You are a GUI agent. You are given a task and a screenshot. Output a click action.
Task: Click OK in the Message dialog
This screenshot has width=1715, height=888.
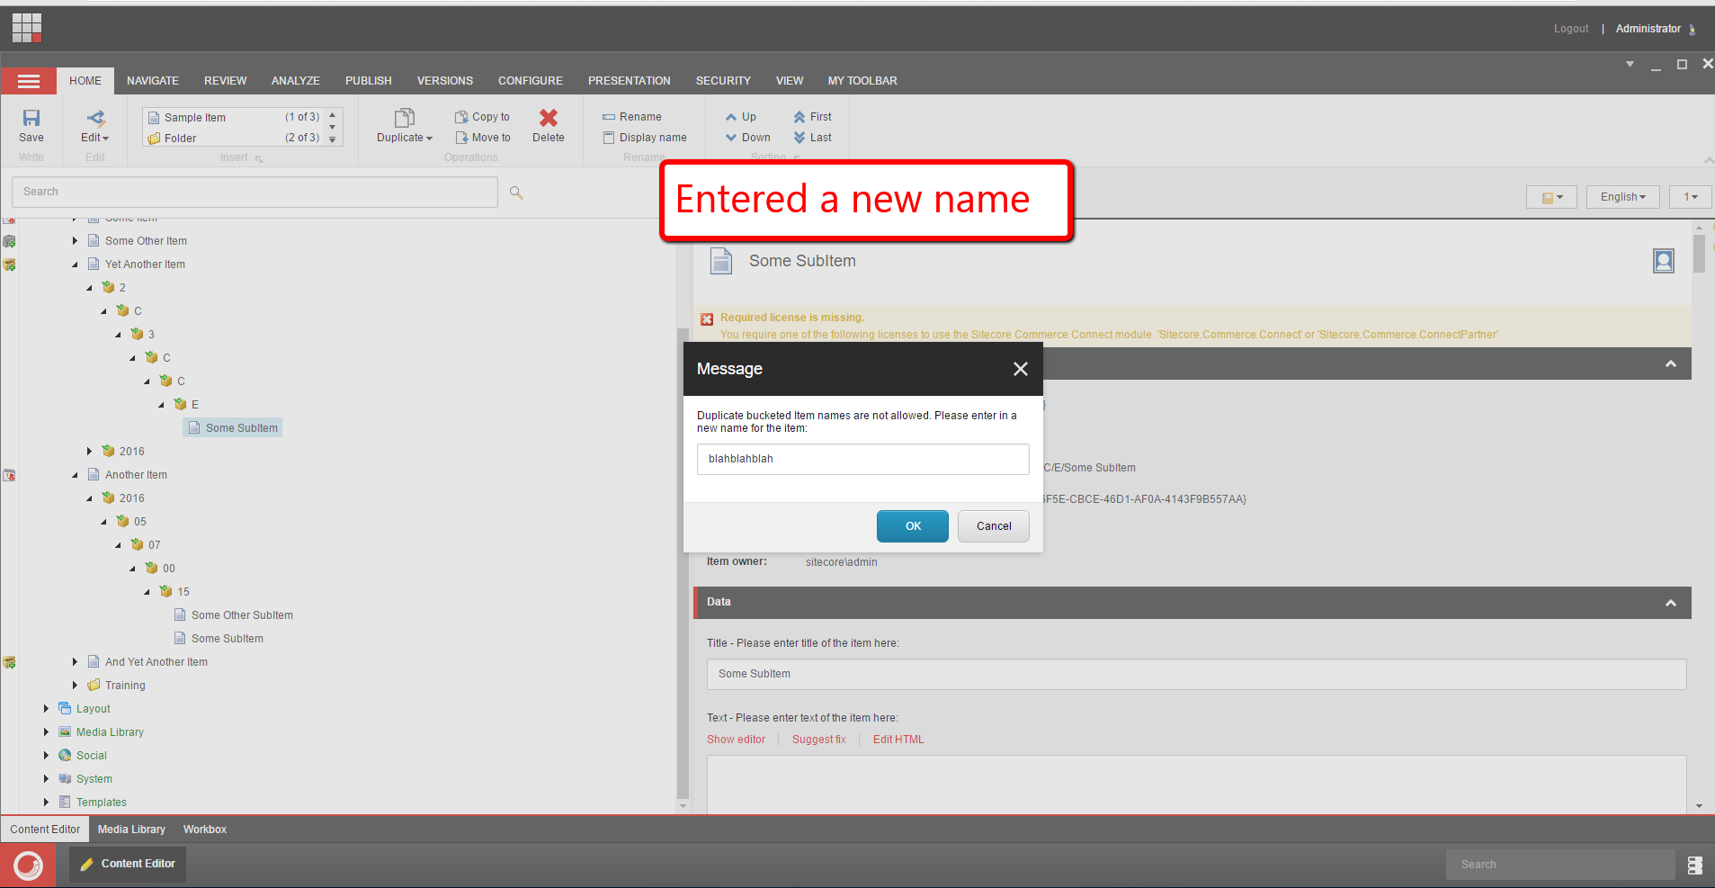click(x=912, y=526)
